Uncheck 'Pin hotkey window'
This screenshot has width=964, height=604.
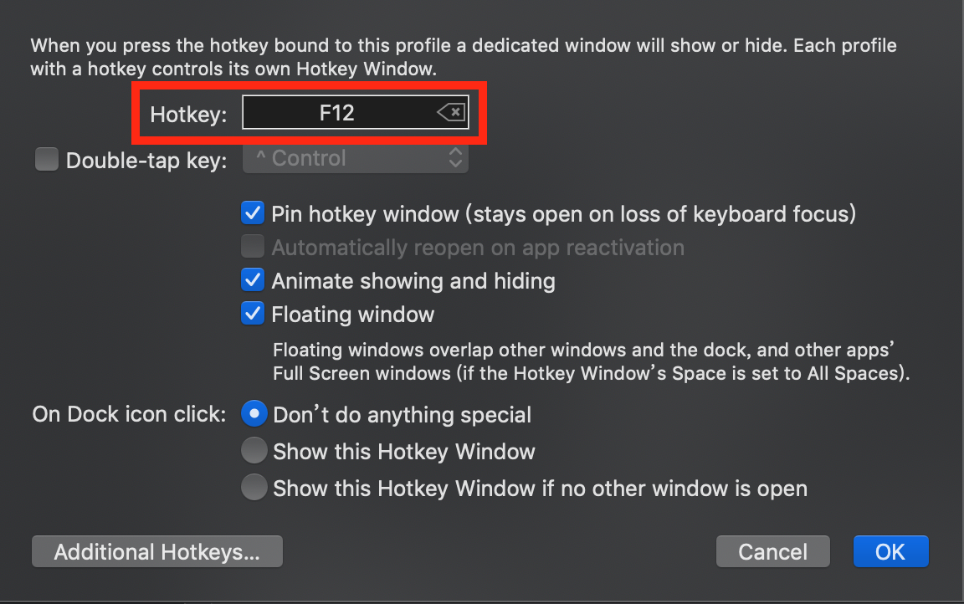pos(252,213)
